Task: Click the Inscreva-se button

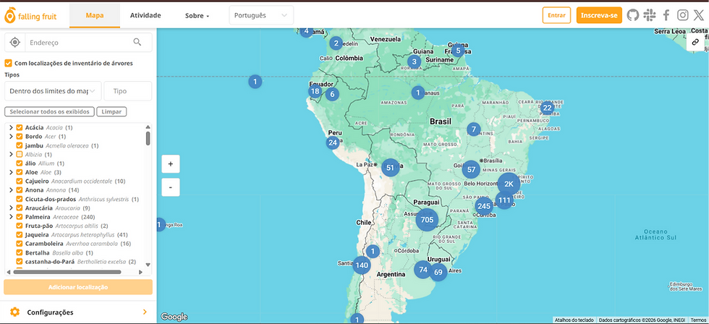Action: (x=599, y=15)
